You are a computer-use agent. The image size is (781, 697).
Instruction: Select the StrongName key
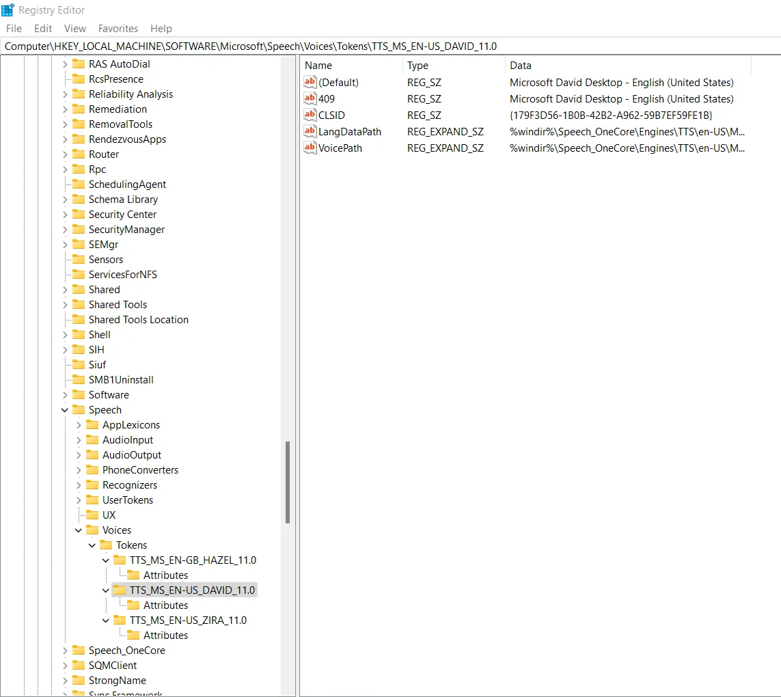coord(117,680)
